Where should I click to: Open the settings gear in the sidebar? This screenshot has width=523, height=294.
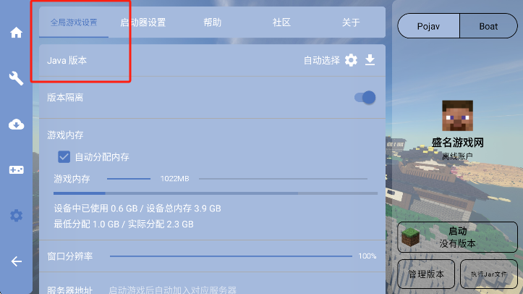pyautogui.click(x=16, y=216)
